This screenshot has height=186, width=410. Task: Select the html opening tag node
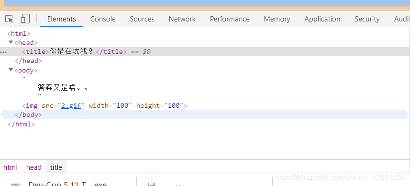point(19,33)
